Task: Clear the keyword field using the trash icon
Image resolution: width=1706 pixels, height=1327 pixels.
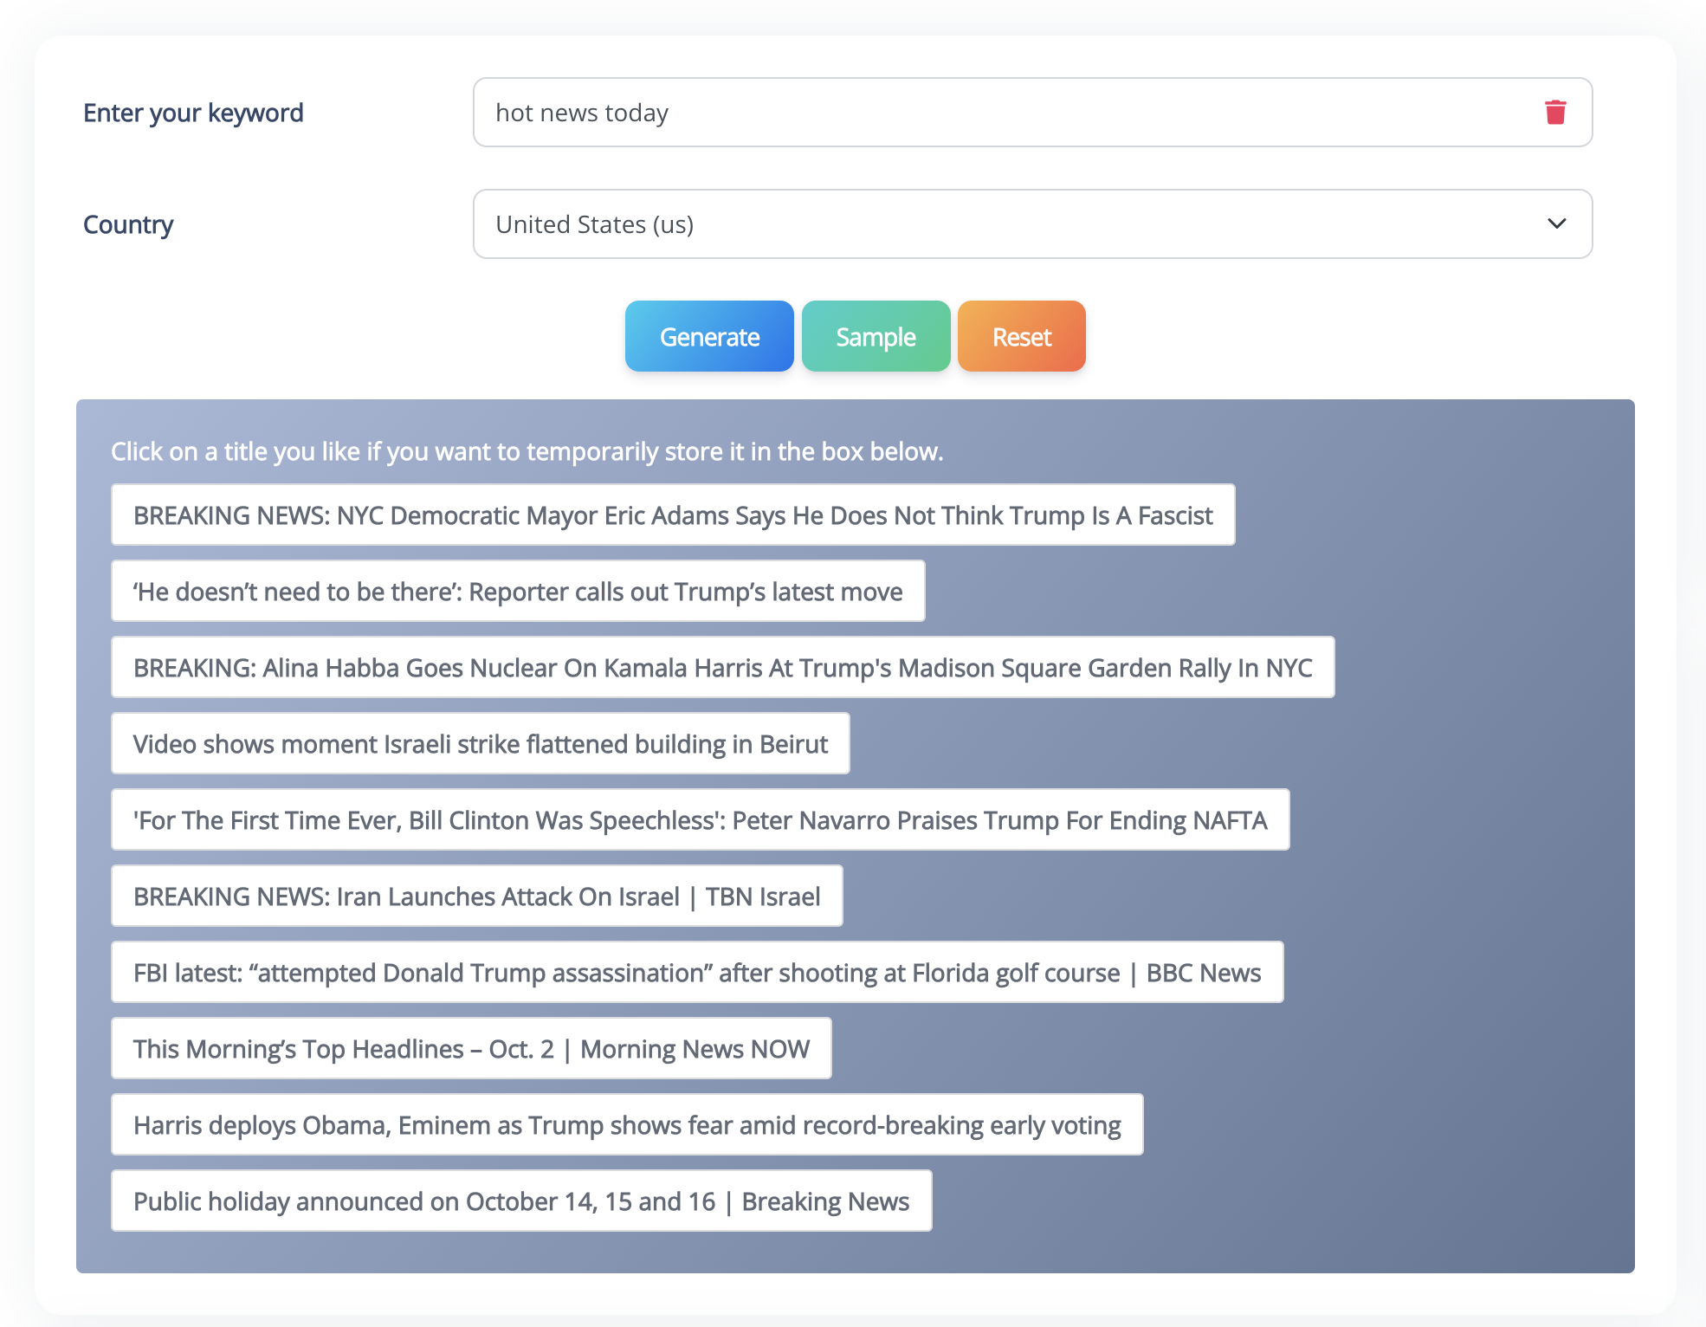Action: coord(1554,112)
